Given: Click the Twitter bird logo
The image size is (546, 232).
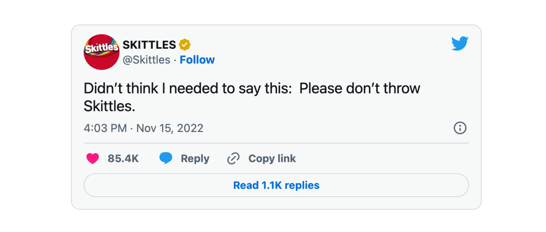Looking at the screenshot, I should tap(460, 44).
